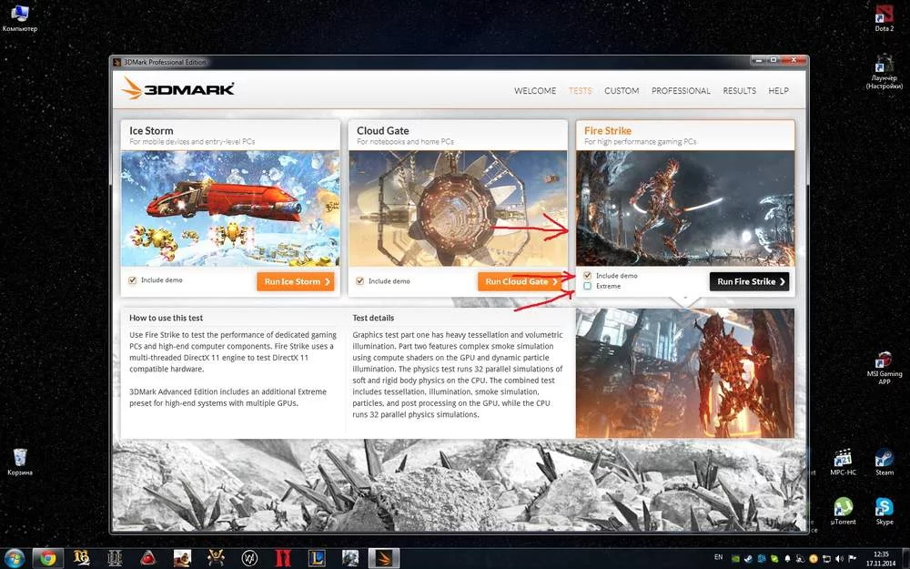Click the Ice Storm card title
910x569 pixels.
click(151, 130)
